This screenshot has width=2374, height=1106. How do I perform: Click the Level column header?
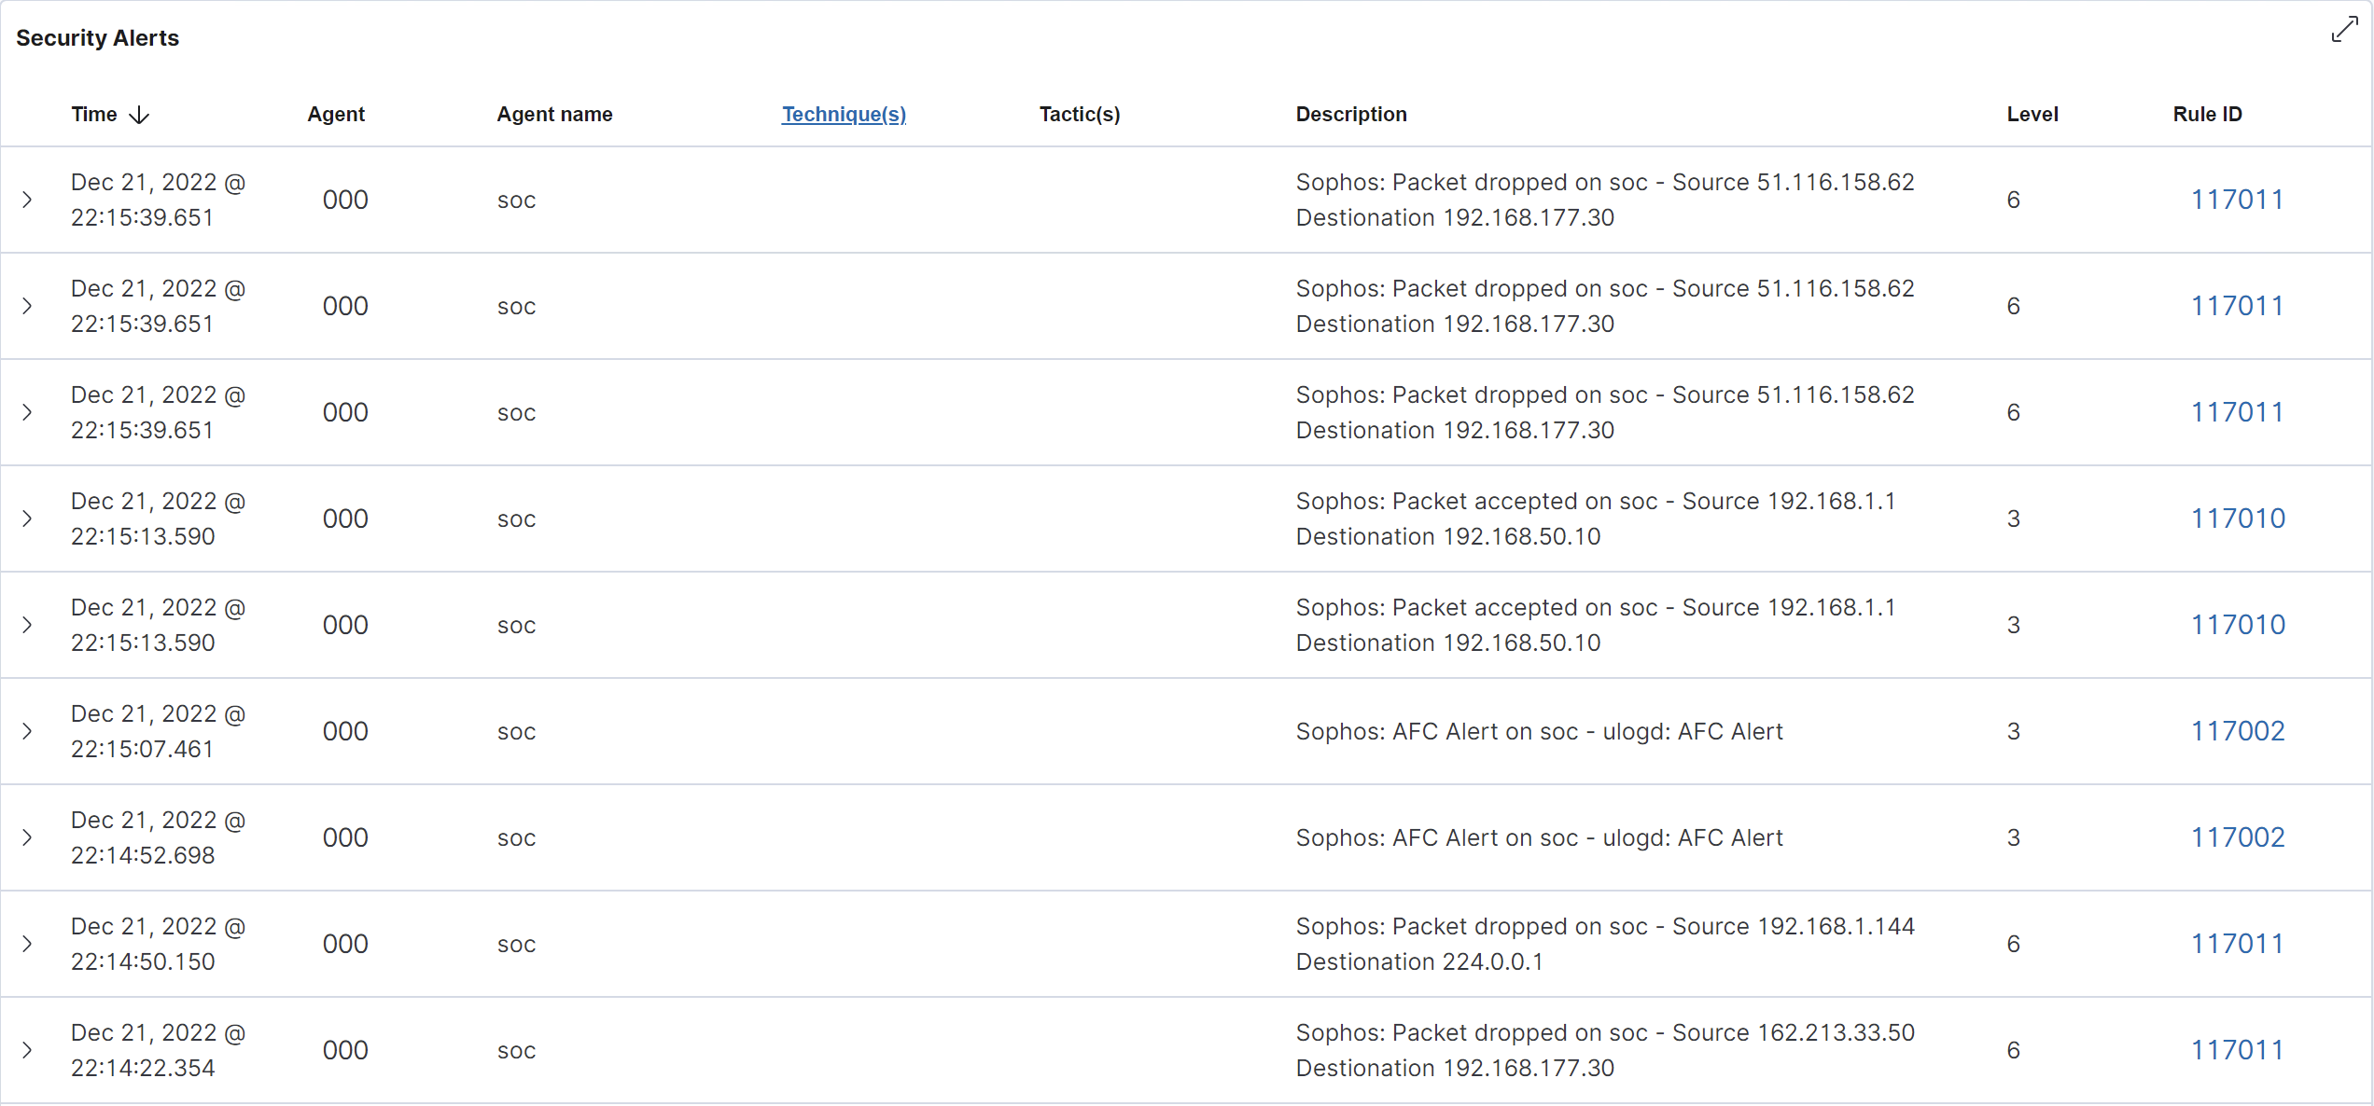click(2032, 114)
